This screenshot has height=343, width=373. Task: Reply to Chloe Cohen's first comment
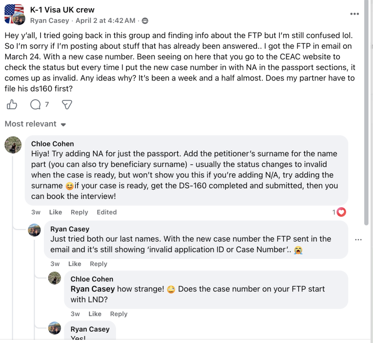(x=79, y=212)
